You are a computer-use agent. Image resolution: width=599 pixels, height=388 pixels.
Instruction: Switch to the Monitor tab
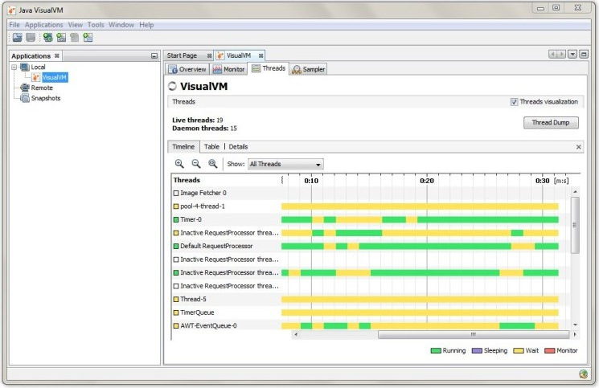(x=228, y=69)
